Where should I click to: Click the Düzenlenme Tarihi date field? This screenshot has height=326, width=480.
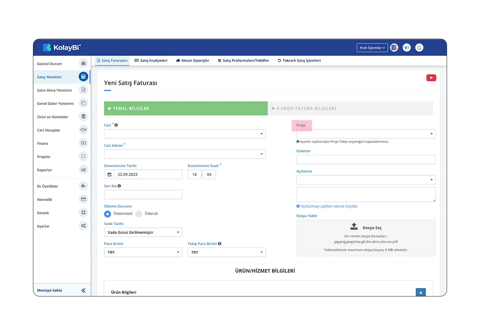coord(148,175)
